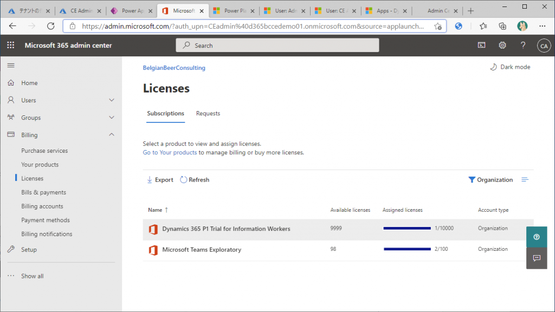The width and height of the screenshot is (555, 312).
Task: Open the browser Collections icon
Action: [x=502, y=26]
